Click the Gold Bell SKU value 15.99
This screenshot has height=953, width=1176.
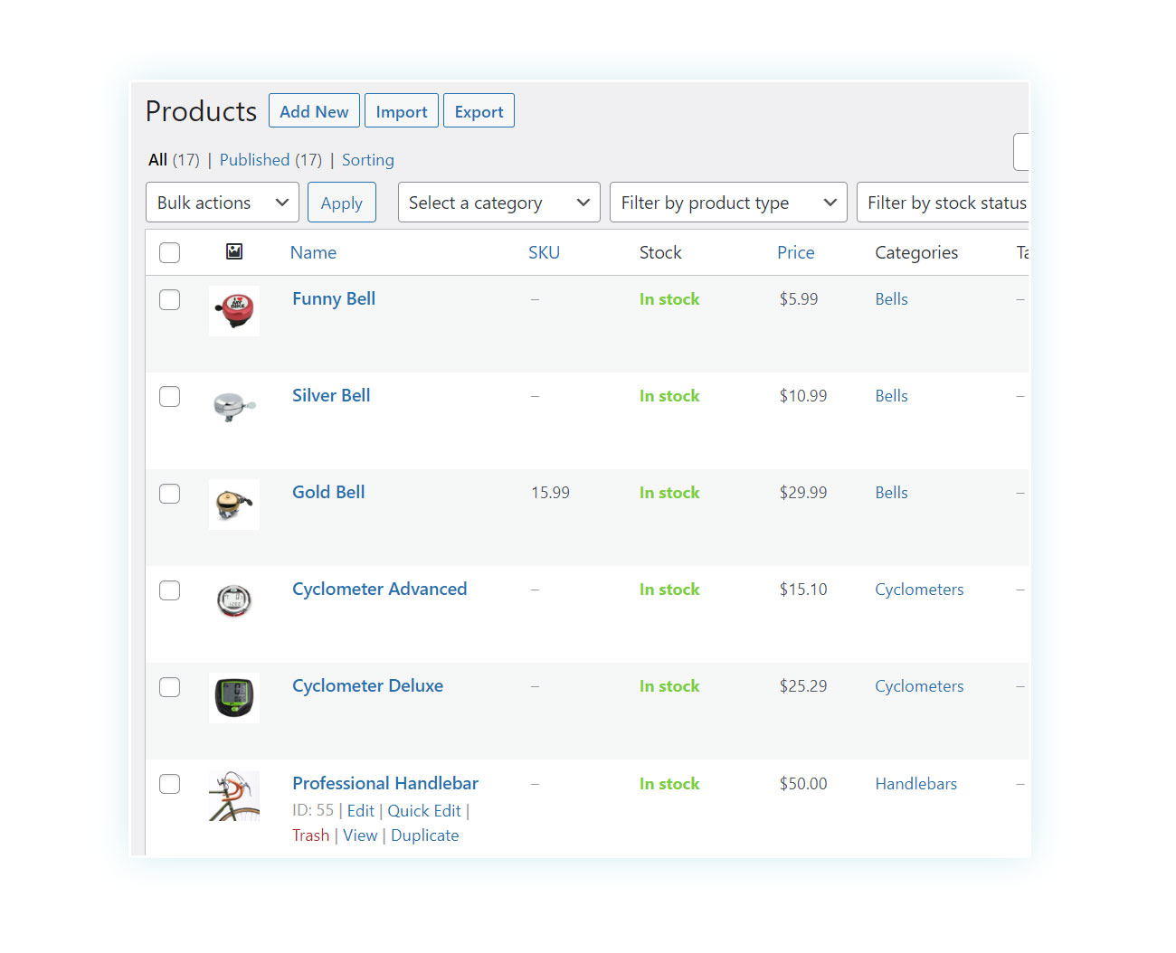[550, 493]
